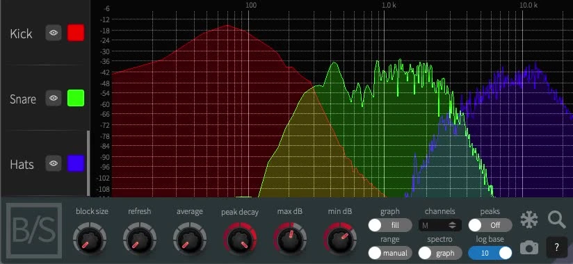Click the peak decay knob
The height and width of the screenshot is (264, 573).
(x=240, y=240)
